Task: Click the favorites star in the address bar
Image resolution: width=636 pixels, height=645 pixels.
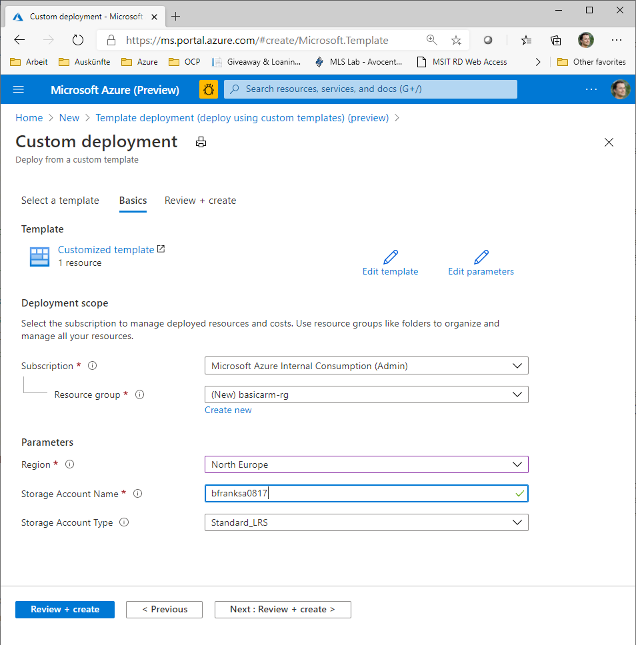Action: tap(456, 40)
